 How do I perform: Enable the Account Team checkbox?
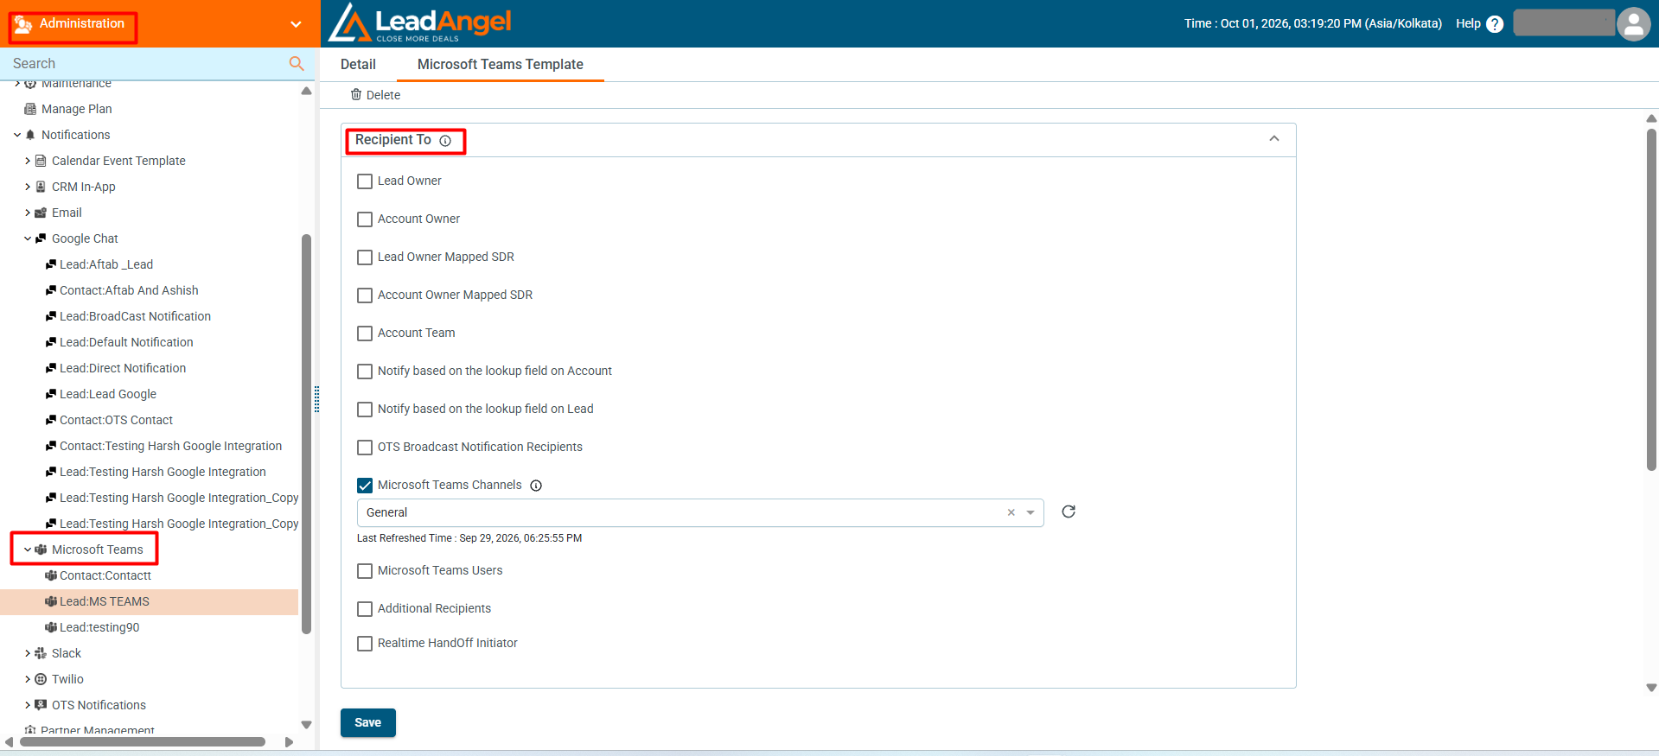[365, 334]
